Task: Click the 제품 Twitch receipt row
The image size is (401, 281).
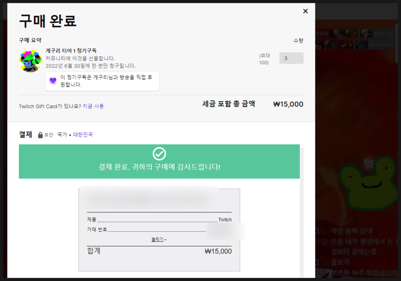Action: pyautogui.click(x=159, y=219)
